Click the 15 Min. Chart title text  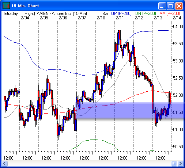point(25,6)
